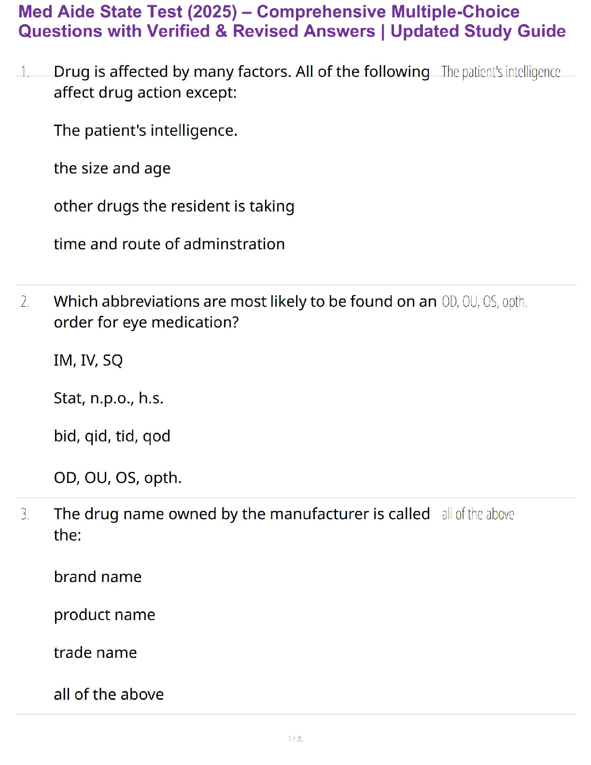Select "time and route of adminstration" option
Viewport: 591px width, 765px height.
[169, 244]
